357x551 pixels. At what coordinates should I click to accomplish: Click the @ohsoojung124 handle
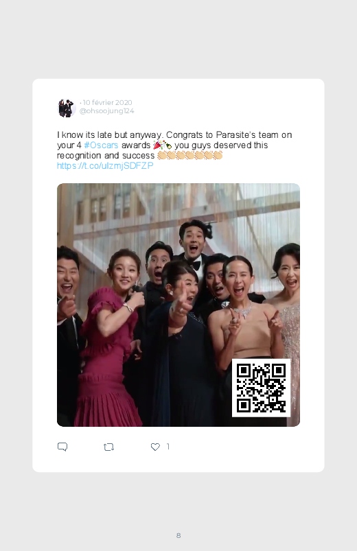(x=106, y=111)
